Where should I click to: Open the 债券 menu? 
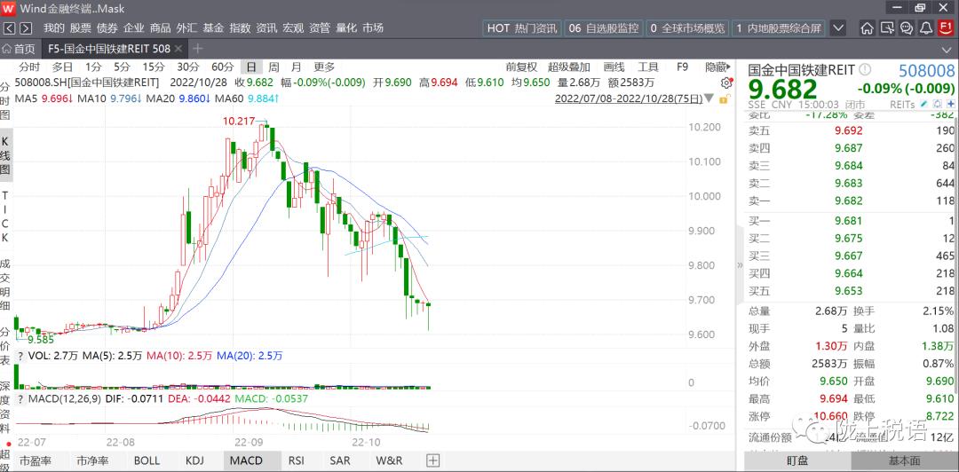(107, 28)
